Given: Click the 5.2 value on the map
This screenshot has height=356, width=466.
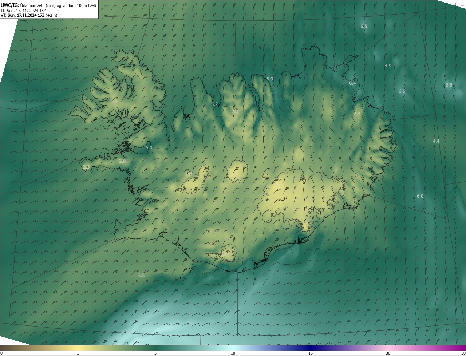Looking at the screenshot, I should click(x=215, y=104).
